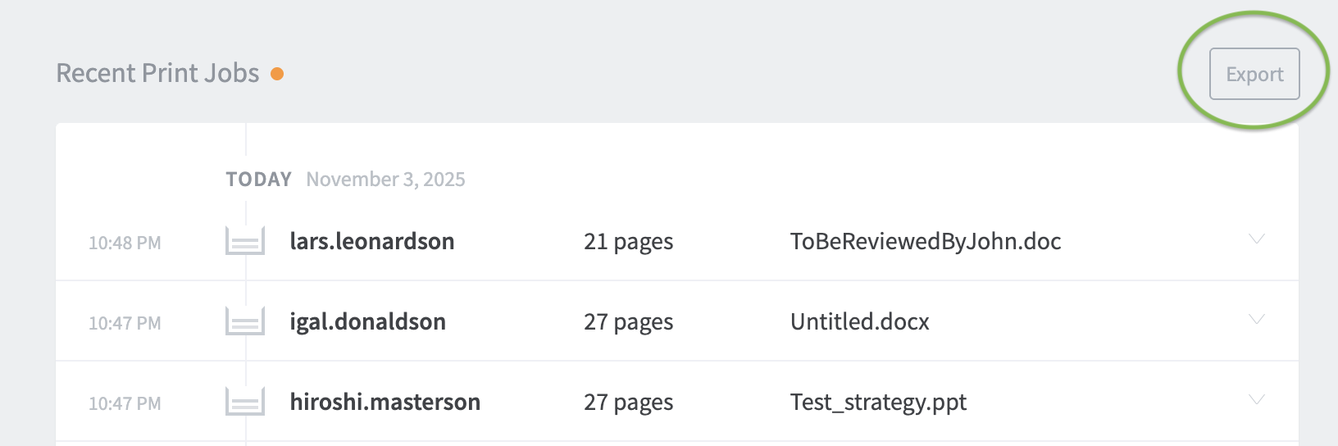This screenshot has height=446, width=1338.
Task: Click the orange status dot beside heading
Action: click(x=277, y=74)
